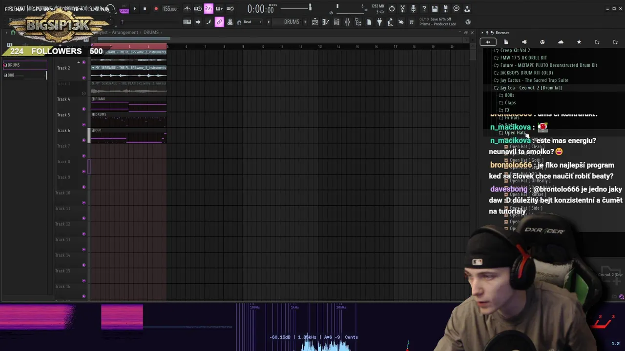The image size is (625, 351).
Task: Toggle wait for input to start playing
Action: pyautogui.click(x=198, y=9)
